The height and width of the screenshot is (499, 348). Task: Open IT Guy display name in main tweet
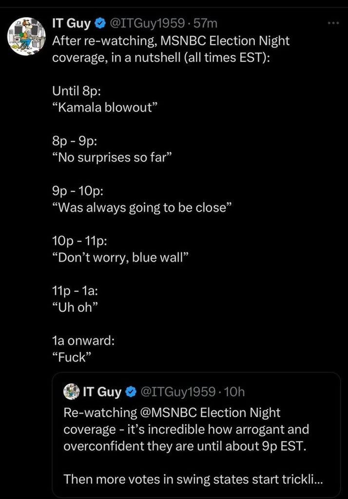(x=72, y=22)
